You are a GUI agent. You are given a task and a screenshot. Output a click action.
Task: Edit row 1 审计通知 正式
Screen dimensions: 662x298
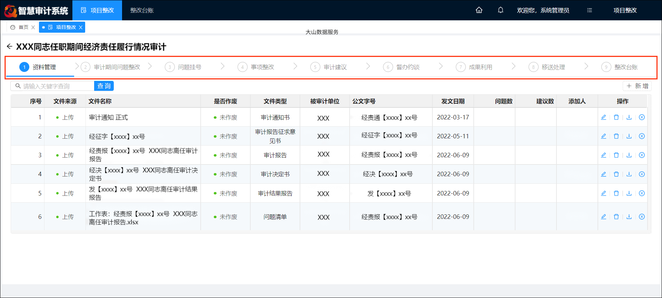[x=604, y=117]
